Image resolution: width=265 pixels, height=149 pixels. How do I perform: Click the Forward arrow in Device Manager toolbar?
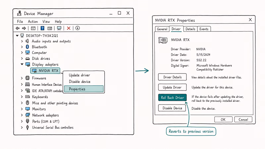(24, 28)
